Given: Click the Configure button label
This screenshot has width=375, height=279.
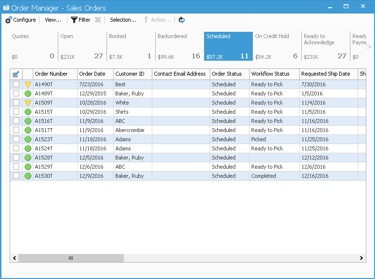Looking at the screenshot, I should point(25,20).
